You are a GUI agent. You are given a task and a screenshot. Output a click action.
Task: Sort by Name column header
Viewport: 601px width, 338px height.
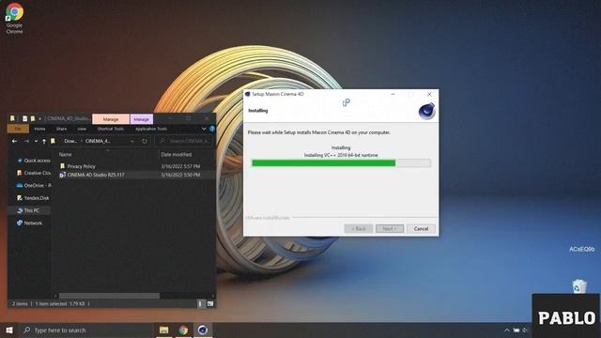pyautogui.click(x=65, y=154)
